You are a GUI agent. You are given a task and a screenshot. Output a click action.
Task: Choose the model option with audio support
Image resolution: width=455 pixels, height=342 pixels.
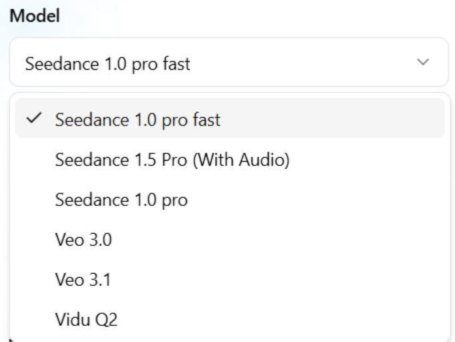(172, 160)
